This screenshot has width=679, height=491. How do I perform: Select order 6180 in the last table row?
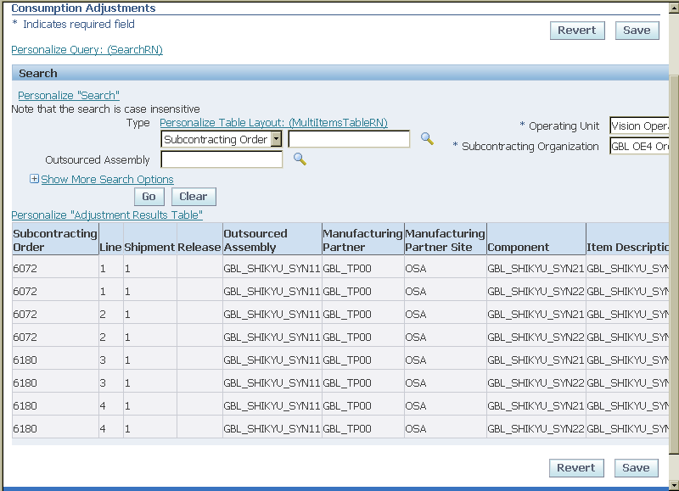[x=25, y=429]
